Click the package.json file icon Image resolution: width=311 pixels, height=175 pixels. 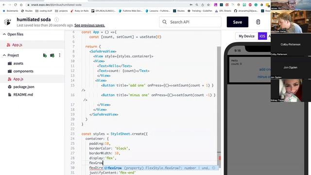(10, 87)
